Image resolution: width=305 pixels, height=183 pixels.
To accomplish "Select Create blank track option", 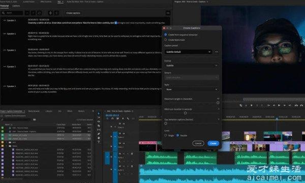I will tap(166, 40).
